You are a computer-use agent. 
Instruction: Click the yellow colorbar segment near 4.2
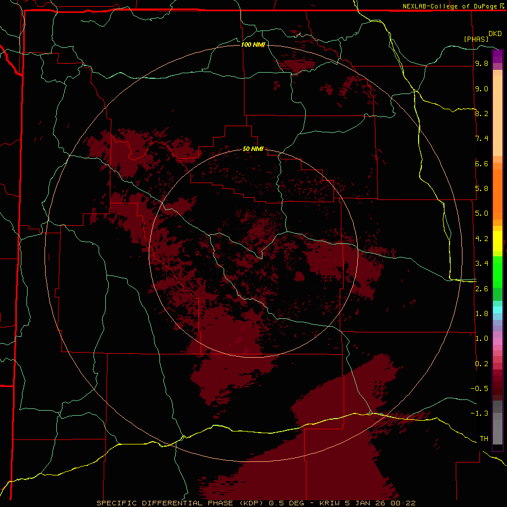tap(497, 241)
